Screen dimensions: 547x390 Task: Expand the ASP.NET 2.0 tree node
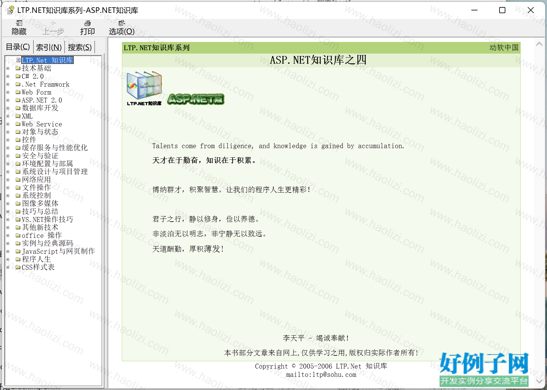(8, 100)
